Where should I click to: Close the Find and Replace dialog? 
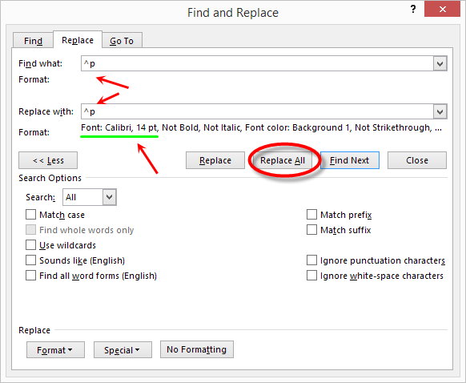442,10
